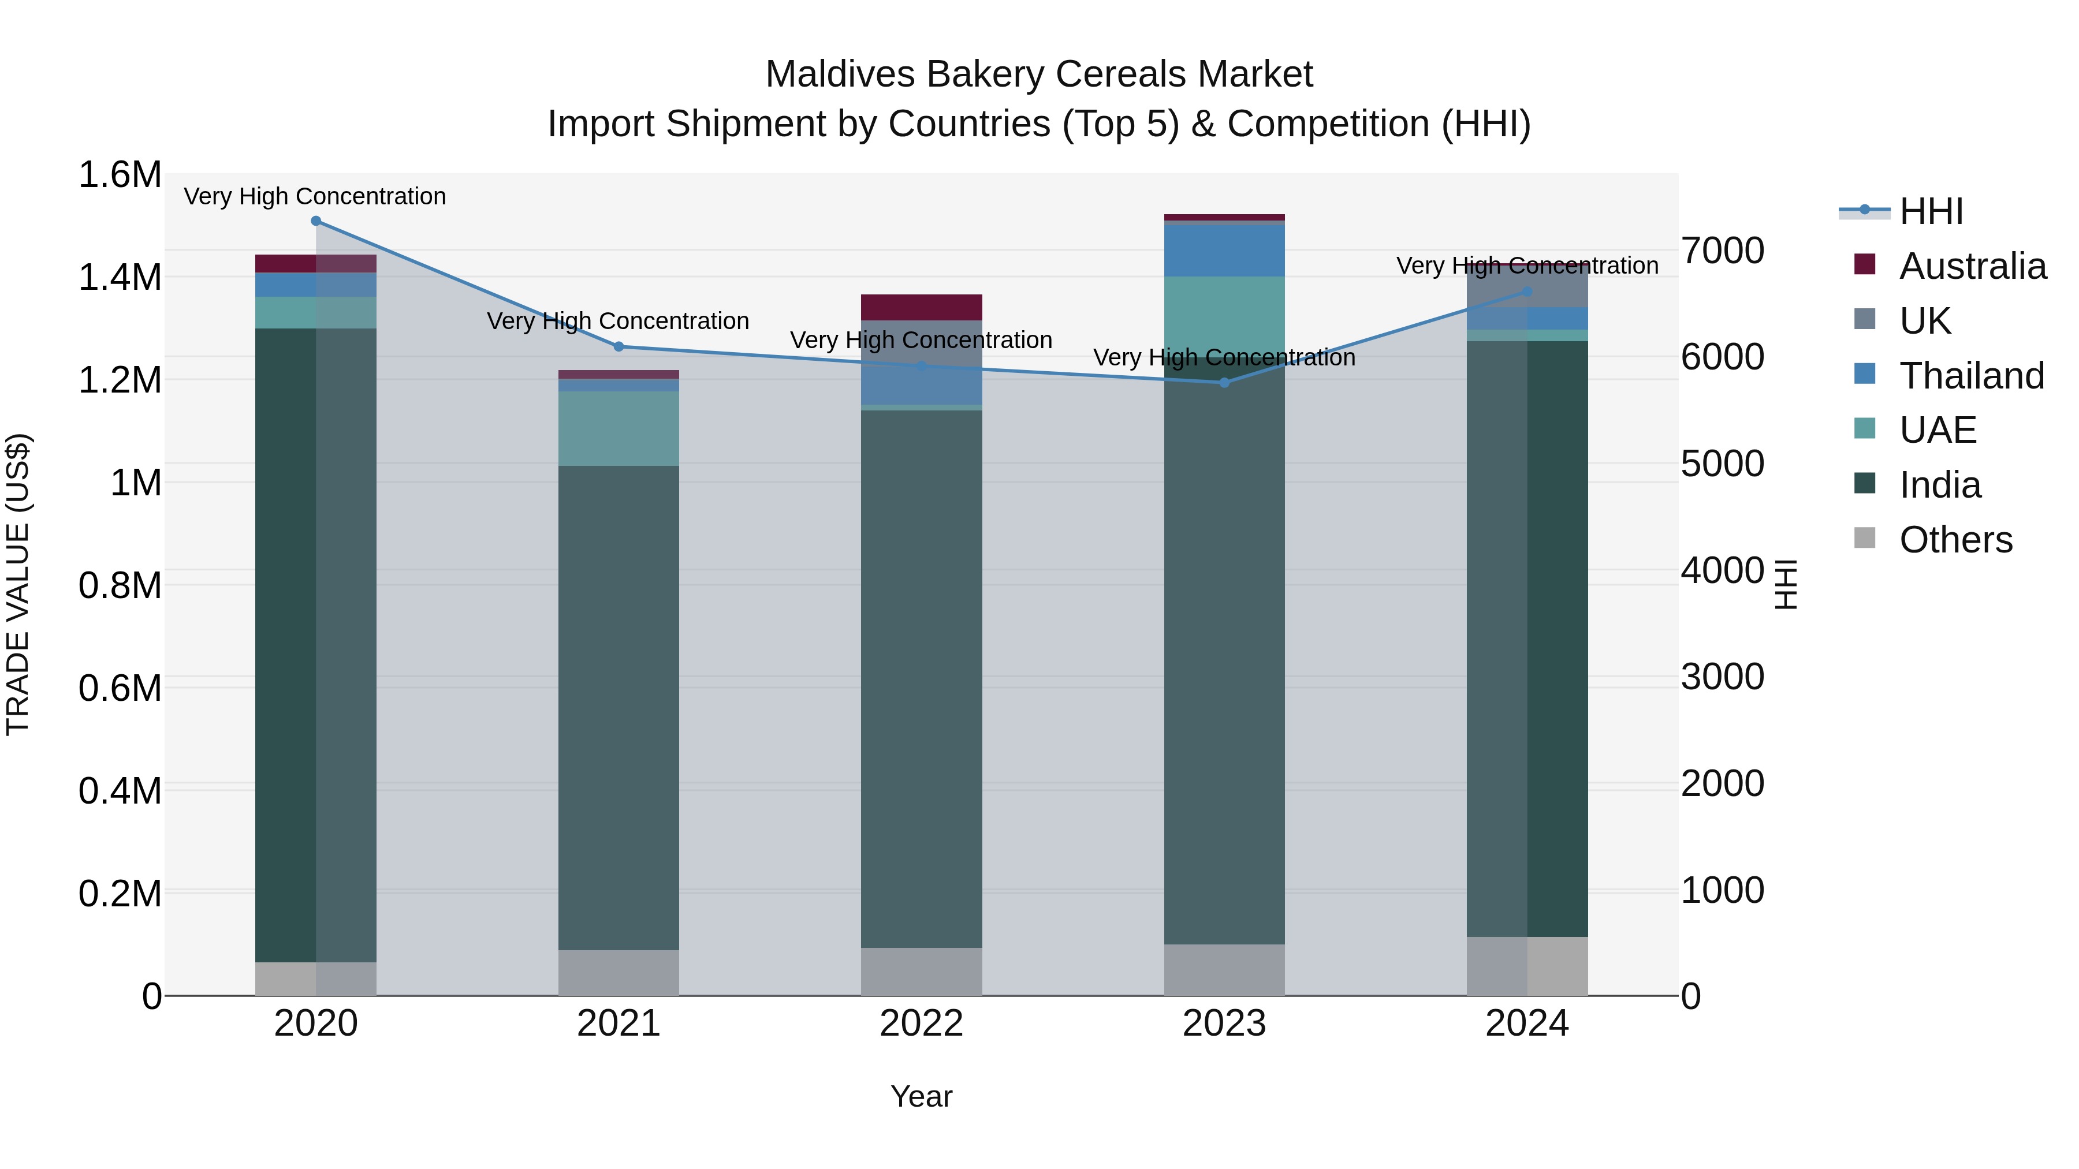Select the 2021 India bar segment
This screenshot has width=2079, height=1169.
(619, 708)
